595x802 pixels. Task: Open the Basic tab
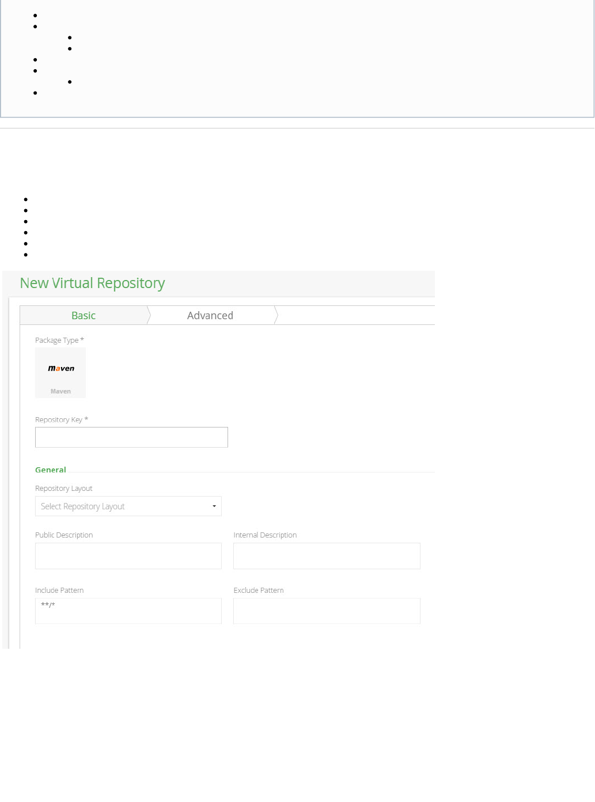tap(84, 316)
